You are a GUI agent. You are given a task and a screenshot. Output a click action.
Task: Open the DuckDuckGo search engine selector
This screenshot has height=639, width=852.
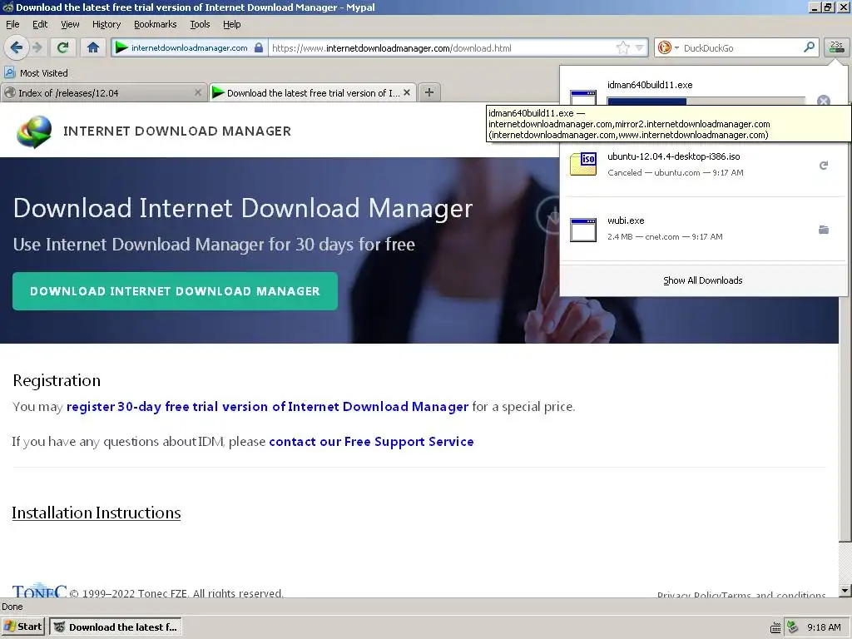pos(668,47)
